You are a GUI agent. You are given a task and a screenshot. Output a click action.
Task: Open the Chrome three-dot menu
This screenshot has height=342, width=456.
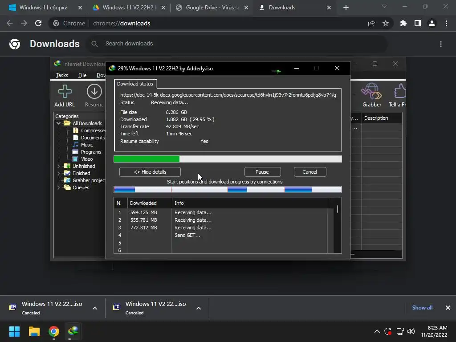pos(446,23)
